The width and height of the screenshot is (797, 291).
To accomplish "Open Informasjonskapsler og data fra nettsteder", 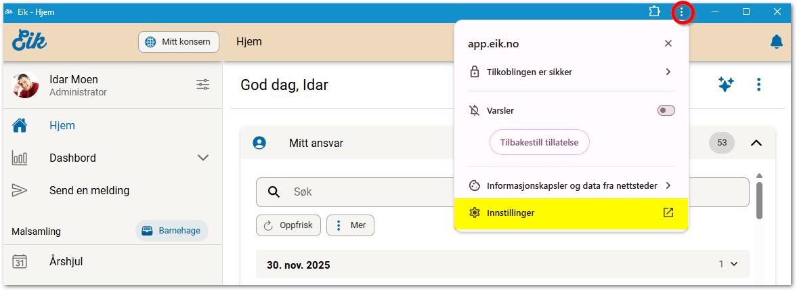I will click(x=571, y=185).
